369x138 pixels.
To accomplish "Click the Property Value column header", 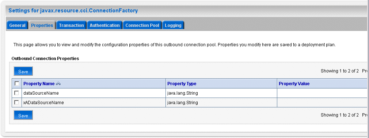I will [294, 83].
